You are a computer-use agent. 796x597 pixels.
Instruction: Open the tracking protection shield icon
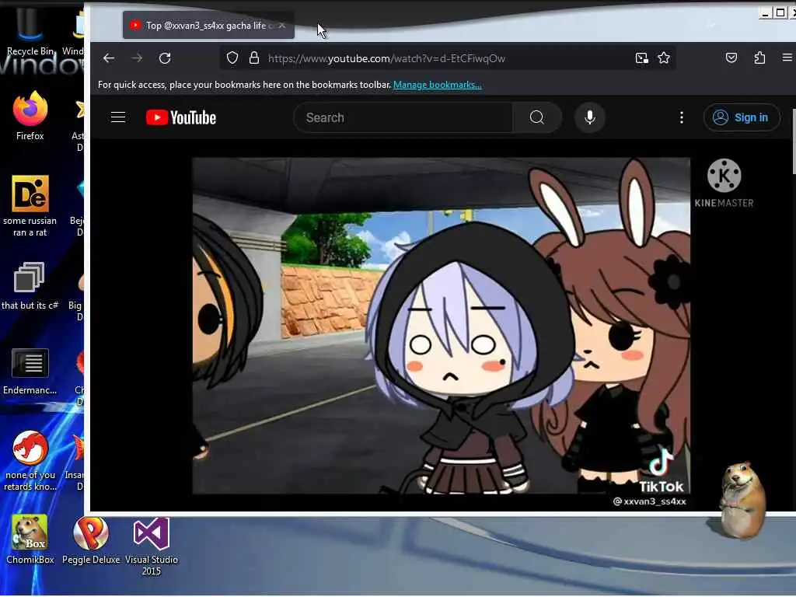(x=232, y=58)
